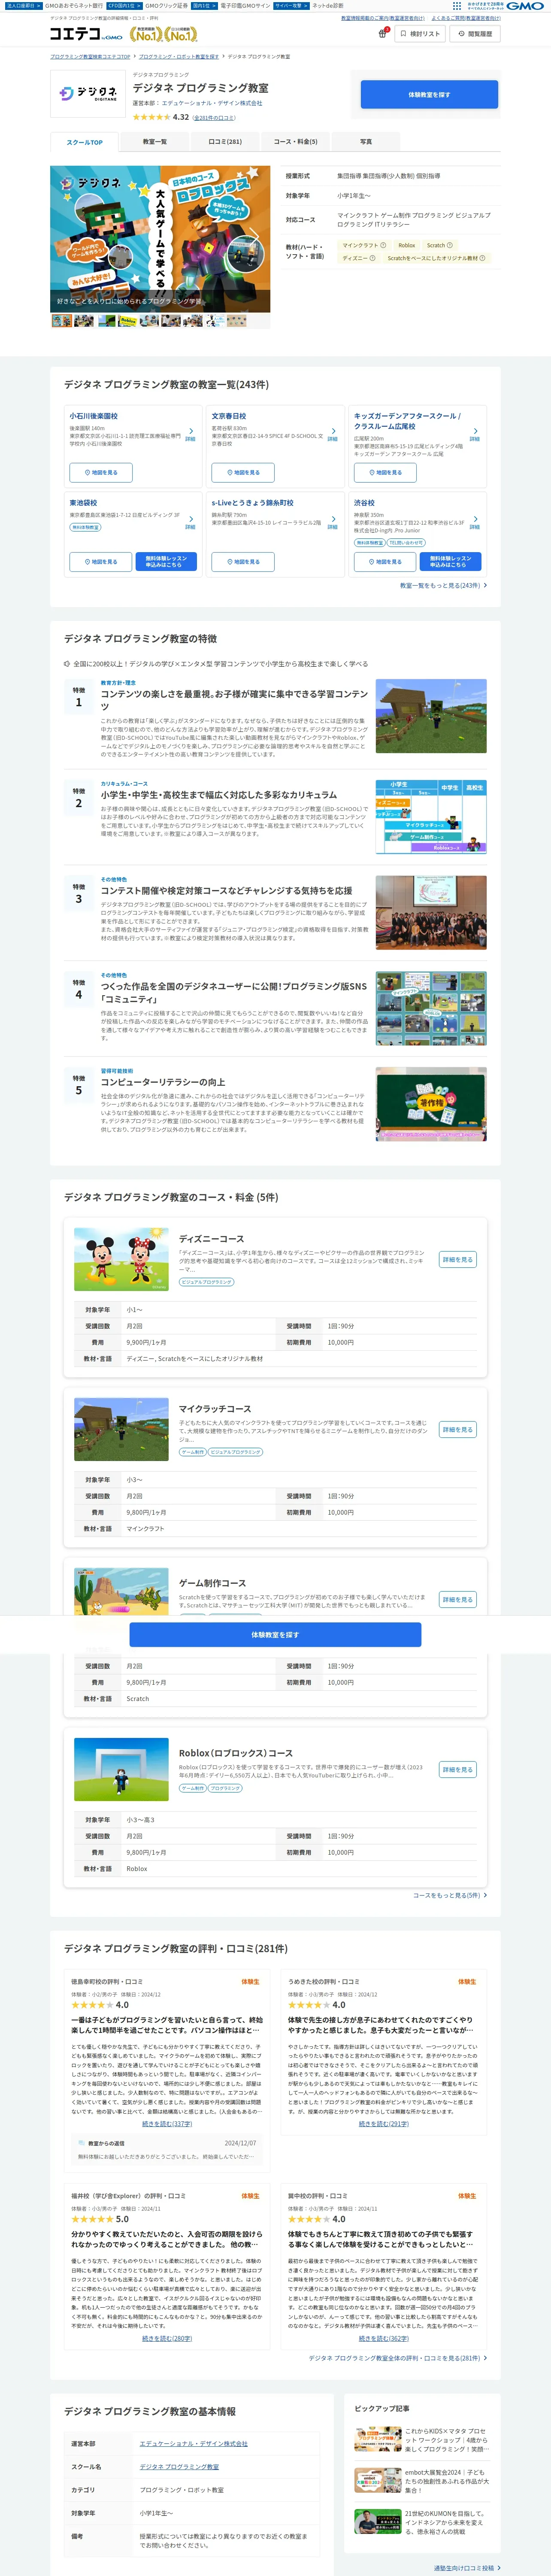Click the ネットde診断 link in top bar
This screenshot has height=2576, width=551.
[x=327, y=5]
